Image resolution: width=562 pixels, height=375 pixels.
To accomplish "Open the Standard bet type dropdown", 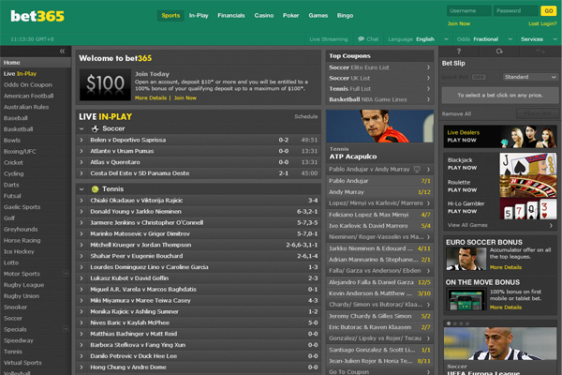I will point(530,77).
